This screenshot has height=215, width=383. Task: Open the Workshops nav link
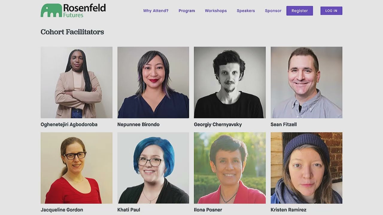pyautogui.click(x=216, y=11)
